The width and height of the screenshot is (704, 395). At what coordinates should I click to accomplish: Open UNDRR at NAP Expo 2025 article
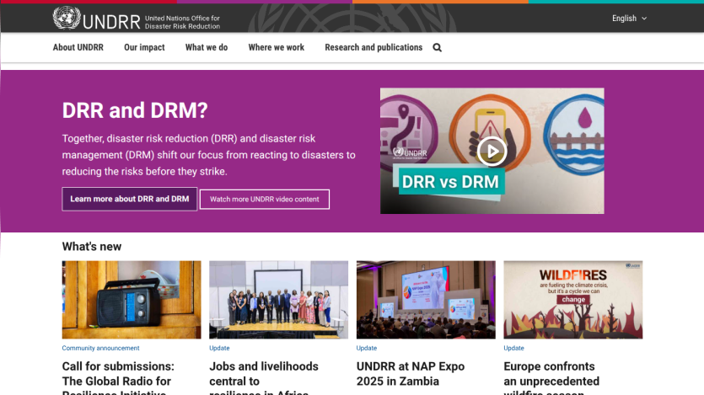coord(411,374)
